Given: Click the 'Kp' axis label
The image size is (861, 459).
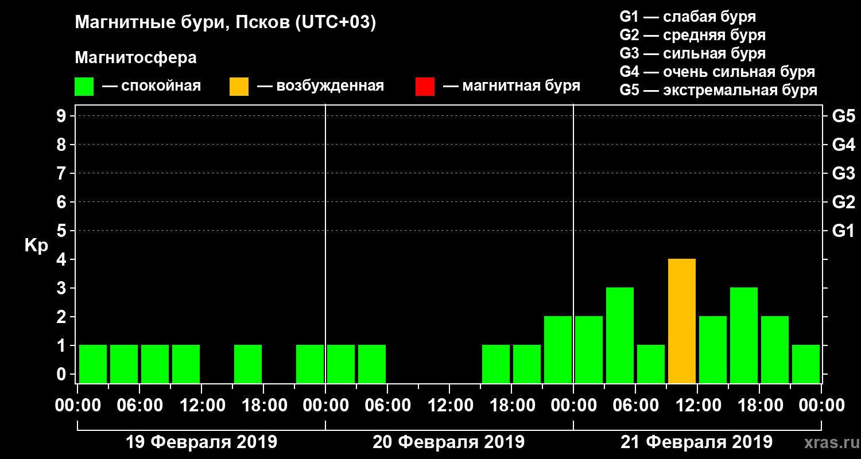Looking at the screenshot, I should [36, 246].
